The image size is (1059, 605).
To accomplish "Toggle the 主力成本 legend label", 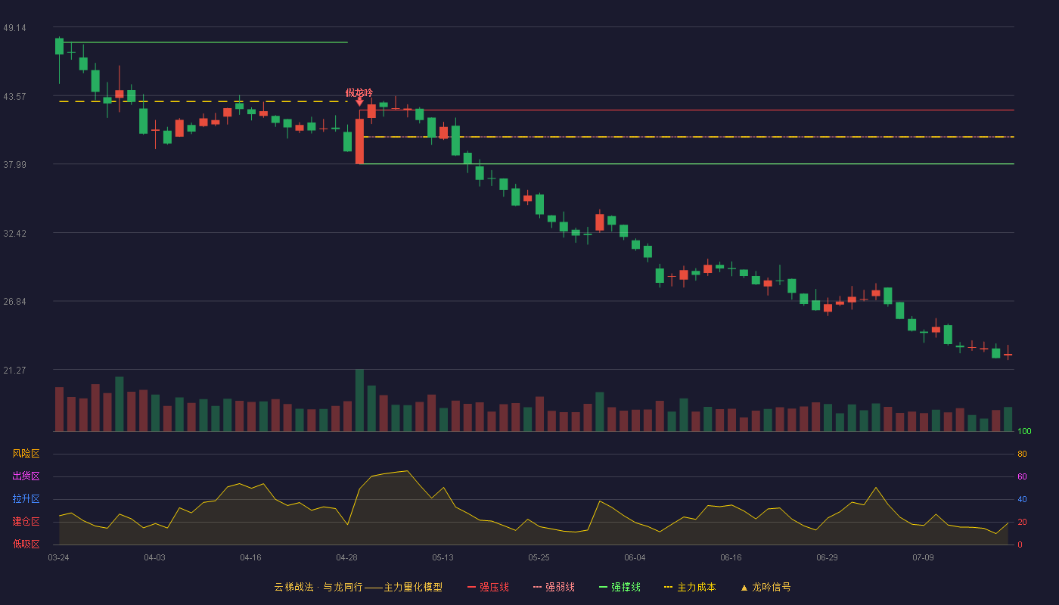I will [x=696, y=587].
